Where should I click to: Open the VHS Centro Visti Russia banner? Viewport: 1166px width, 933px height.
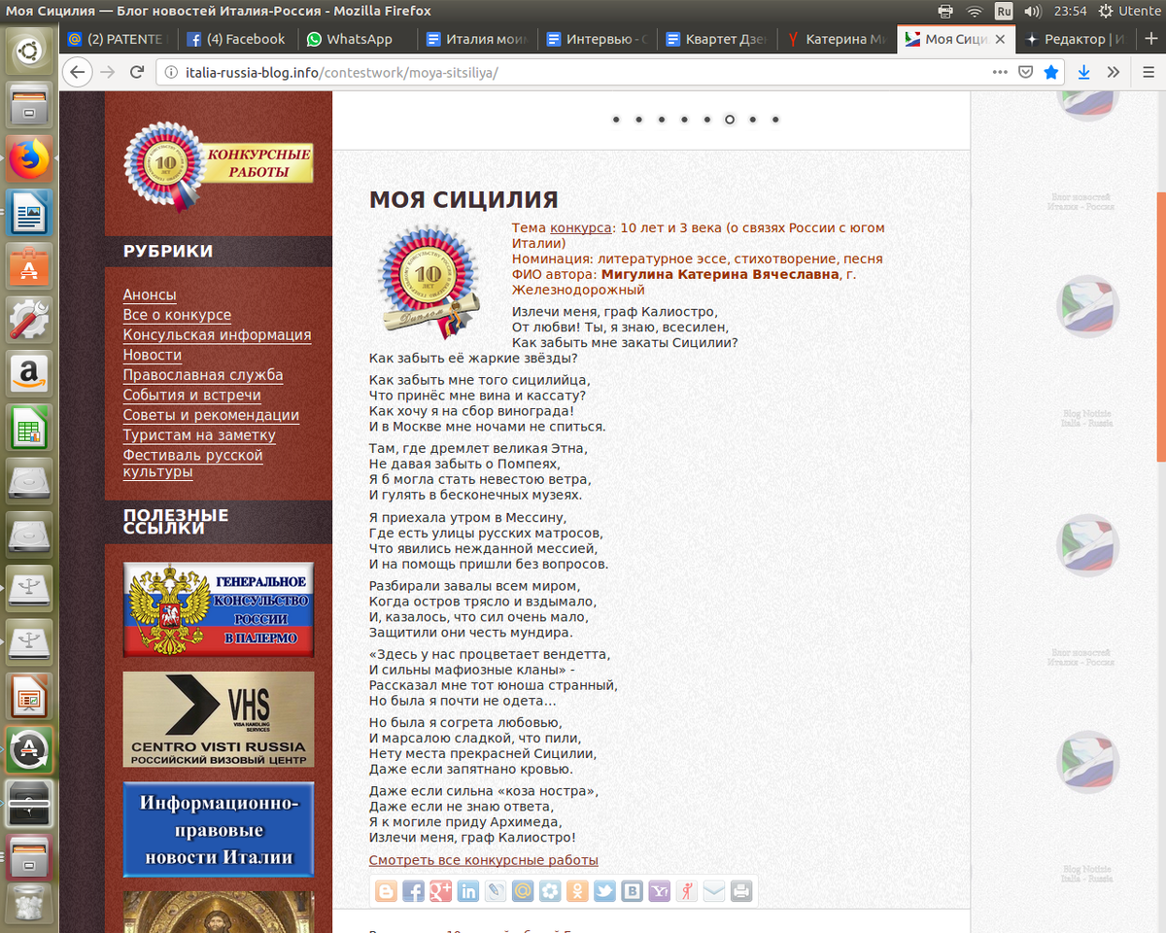pos(219,719)
